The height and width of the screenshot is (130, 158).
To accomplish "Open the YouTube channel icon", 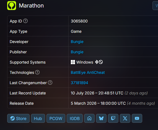I will 137,118.
